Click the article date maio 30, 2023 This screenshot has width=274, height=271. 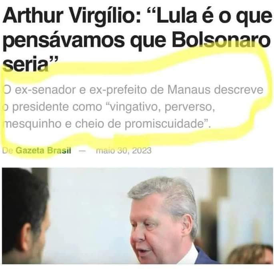124,151
